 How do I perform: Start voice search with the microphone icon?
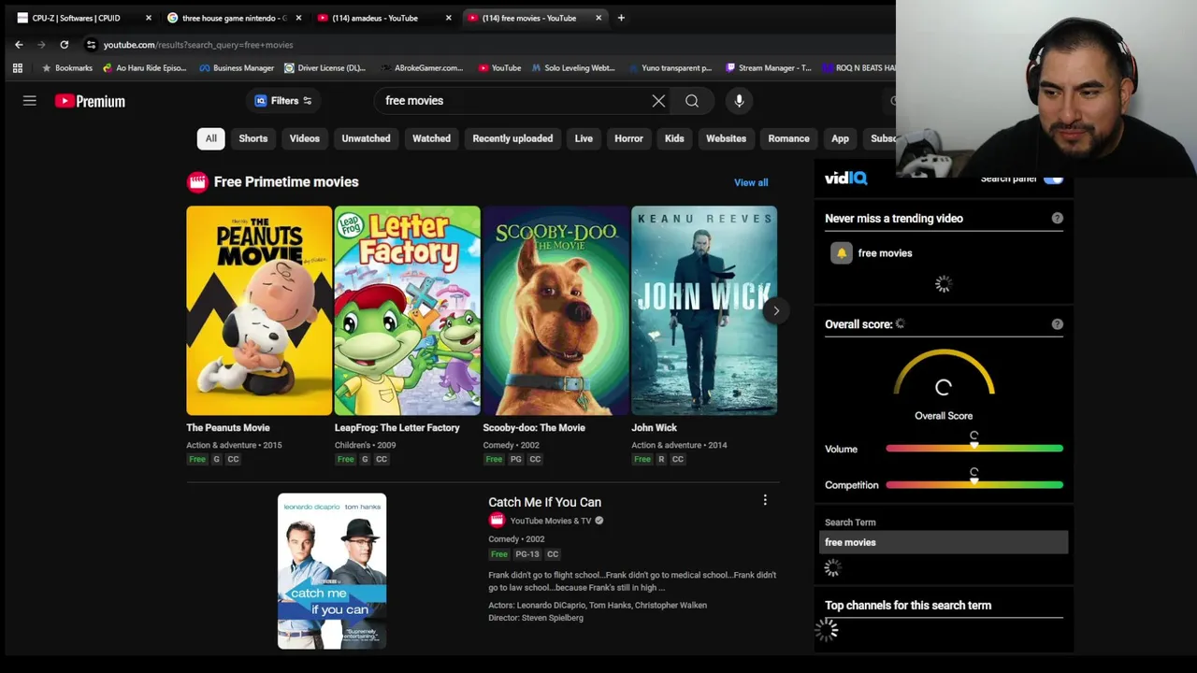(x=739, y=101)
